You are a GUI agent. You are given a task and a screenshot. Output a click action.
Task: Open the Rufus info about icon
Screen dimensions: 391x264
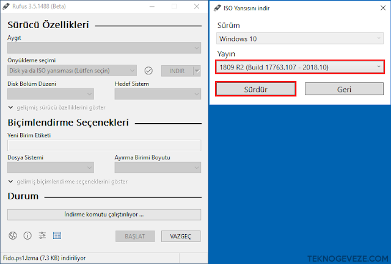tap(27, 235)
